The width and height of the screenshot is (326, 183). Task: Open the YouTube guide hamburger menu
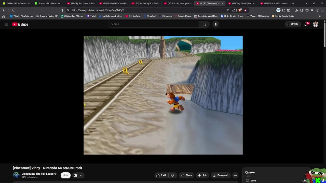(6, 24)
